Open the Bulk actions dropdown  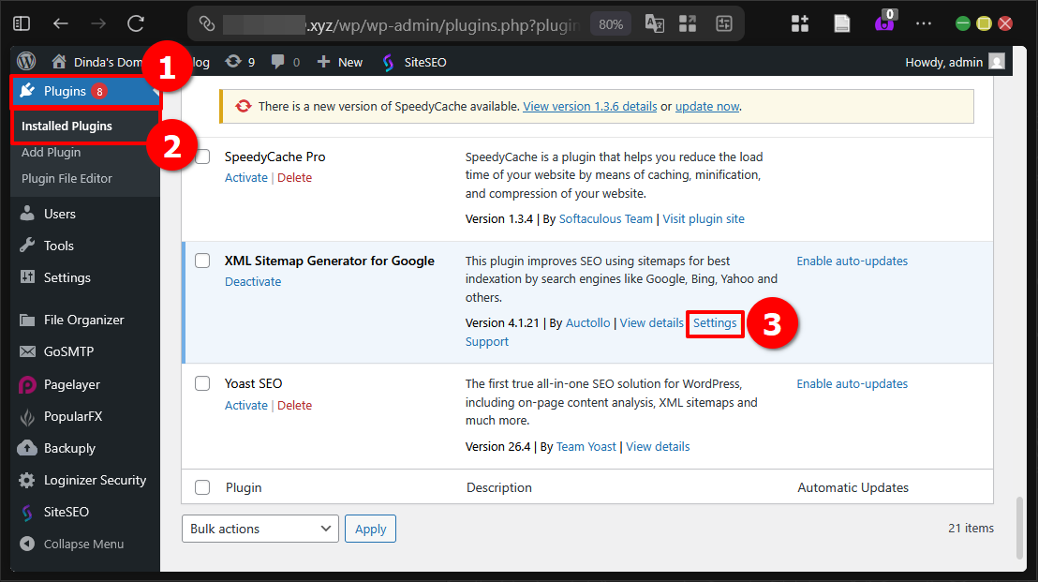click(259, 528)
